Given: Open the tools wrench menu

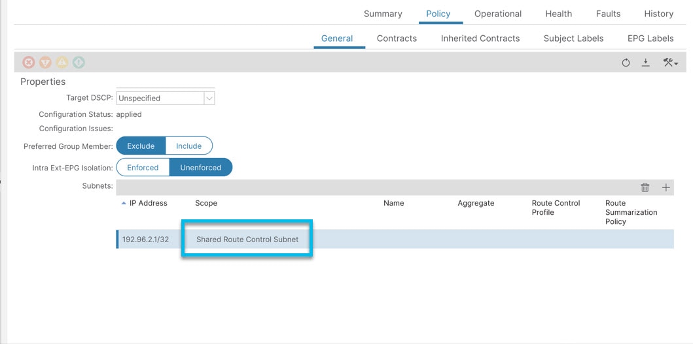Looking at the screenshot, I should 671,63.
